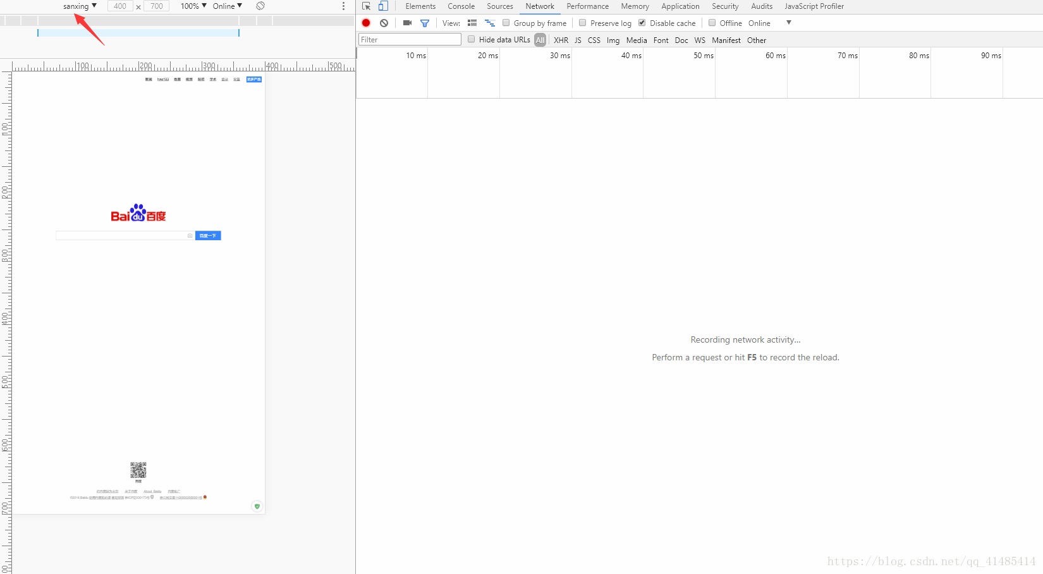Open the device toolbar three-dot menu
The height and width of the screenshot is (574, 1043).
pos(344,6)
